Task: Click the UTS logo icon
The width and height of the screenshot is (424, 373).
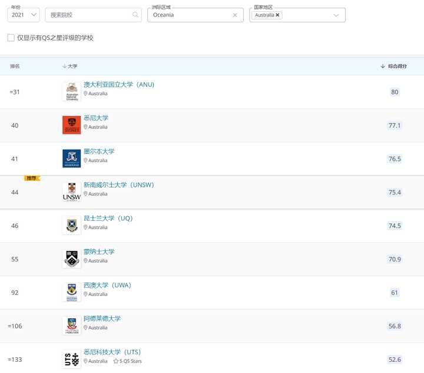Action: pos(72,359)
